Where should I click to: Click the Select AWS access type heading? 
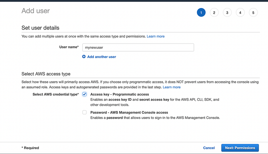click(x=46, y=74)
